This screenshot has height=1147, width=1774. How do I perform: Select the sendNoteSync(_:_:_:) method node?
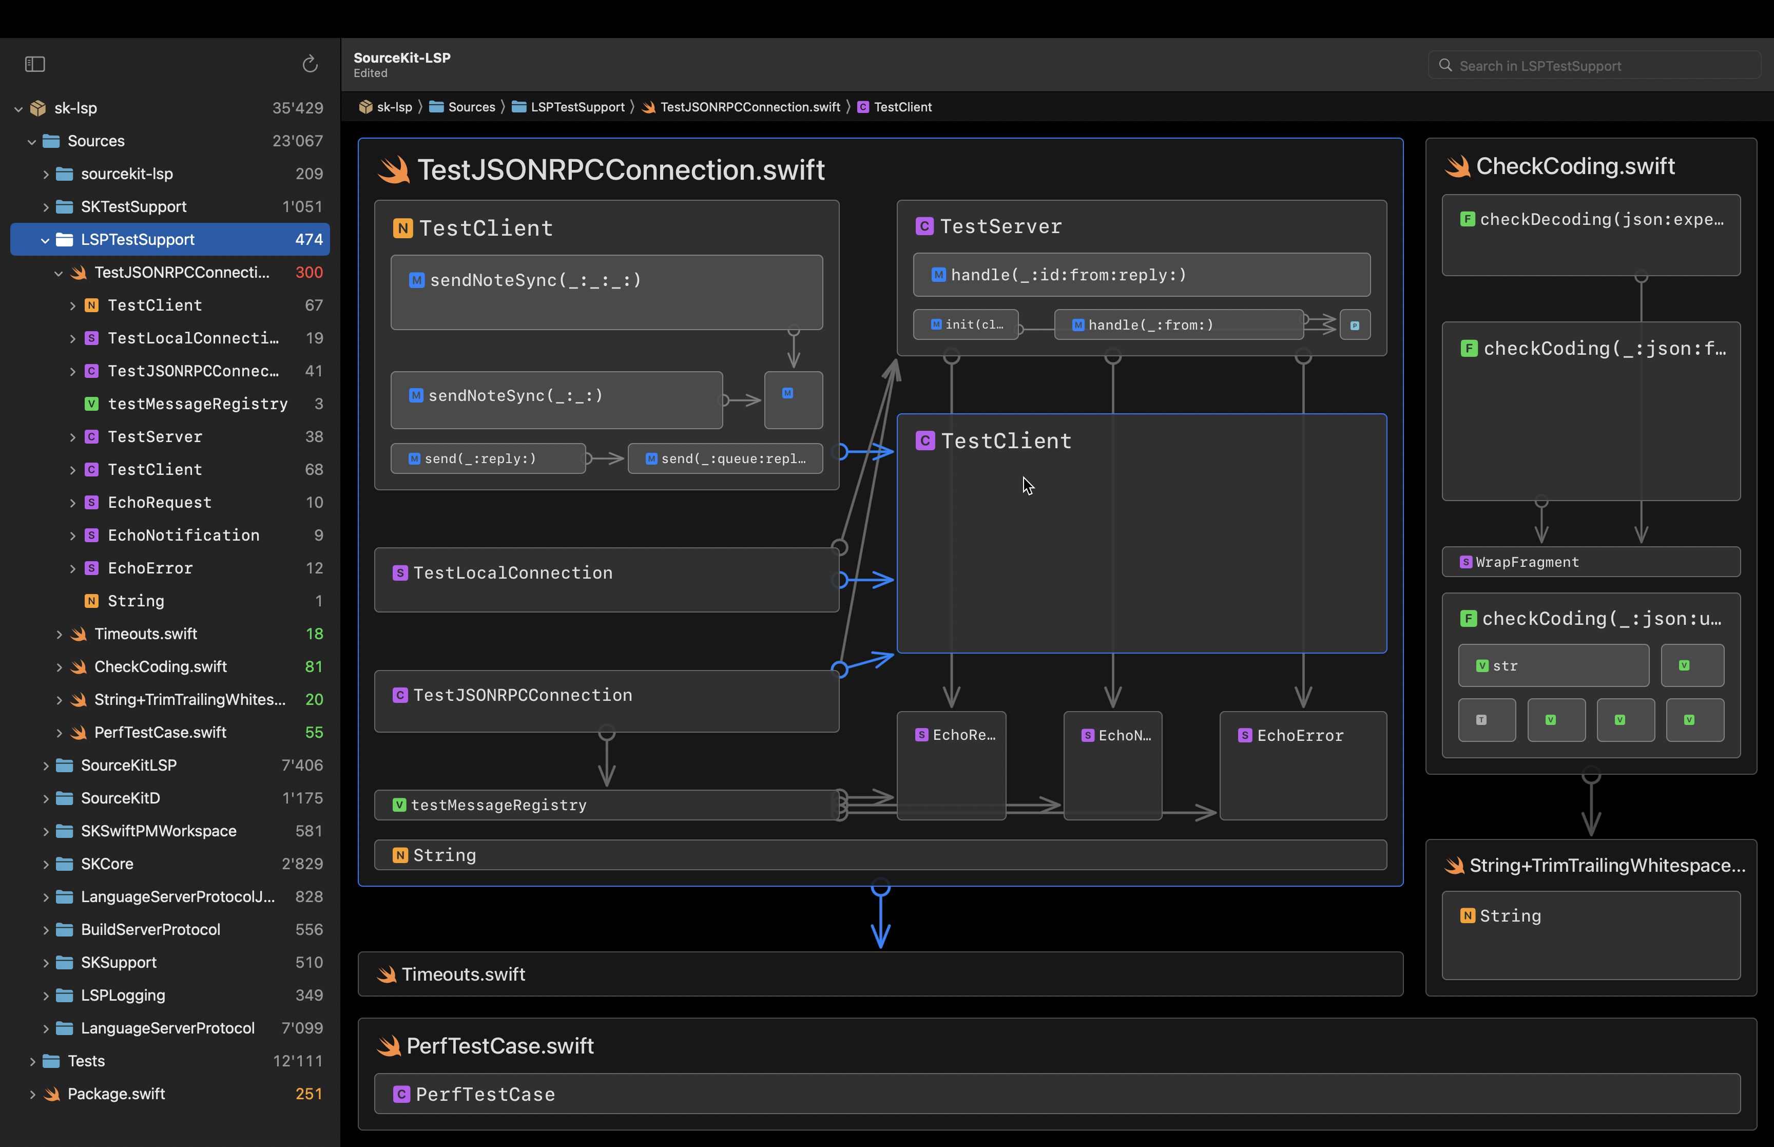tap(607, 292)
